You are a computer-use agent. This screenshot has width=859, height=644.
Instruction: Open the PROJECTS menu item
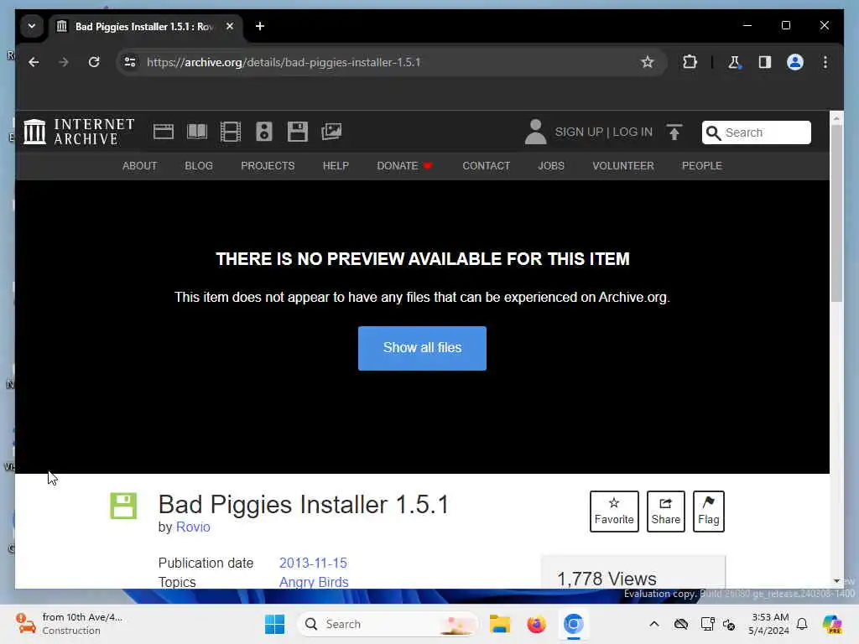coord(268,166)
